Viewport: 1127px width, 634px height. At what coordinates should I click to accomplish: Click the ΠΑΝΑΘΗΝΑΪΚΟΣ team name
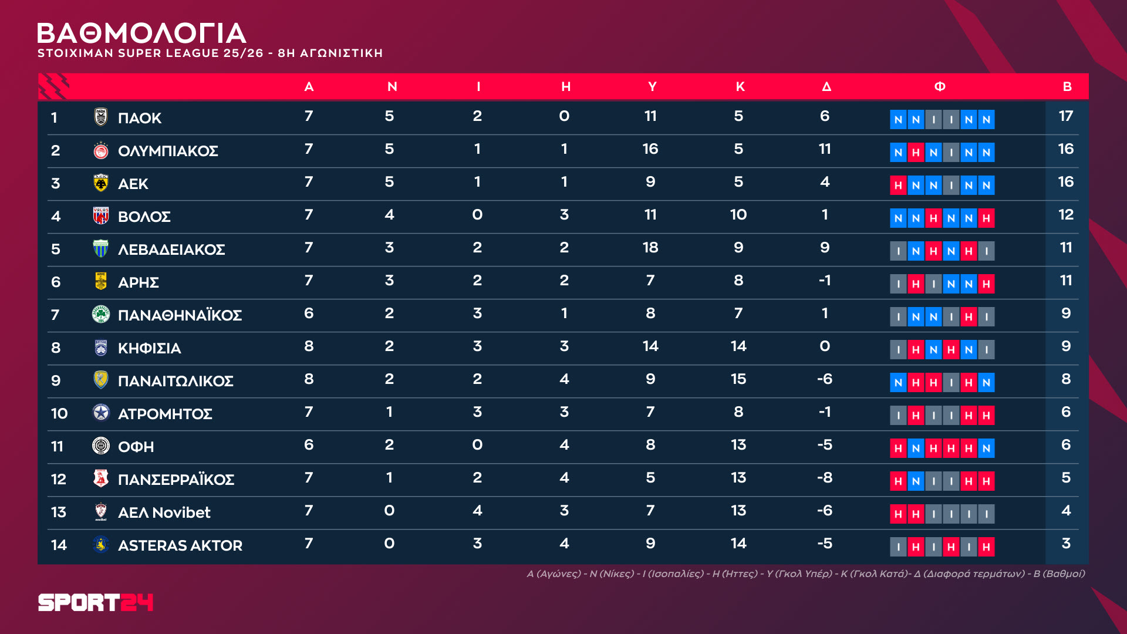pyautogui.click(x=180, y=315)
